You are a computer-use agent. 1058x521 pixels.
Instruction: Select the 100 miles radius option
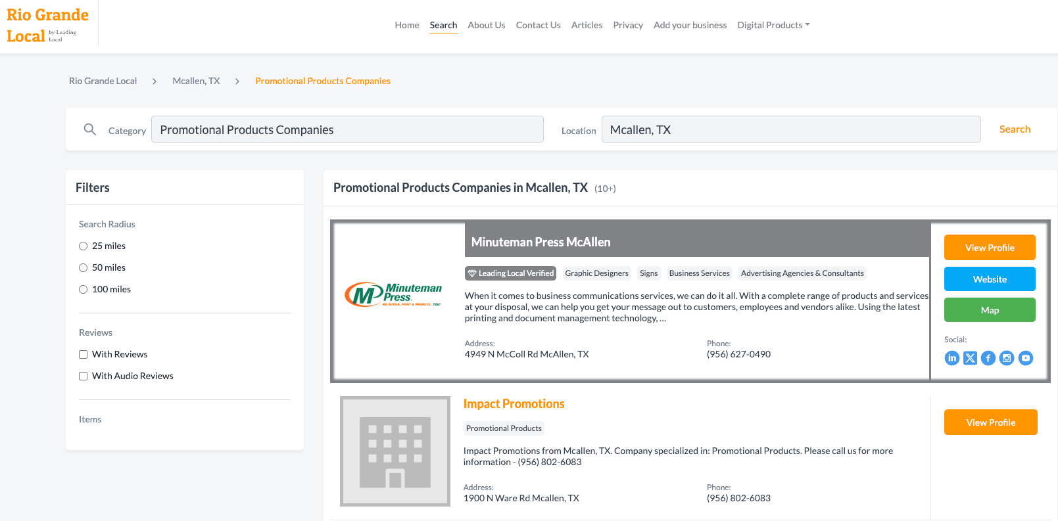(x=84, y=290)
